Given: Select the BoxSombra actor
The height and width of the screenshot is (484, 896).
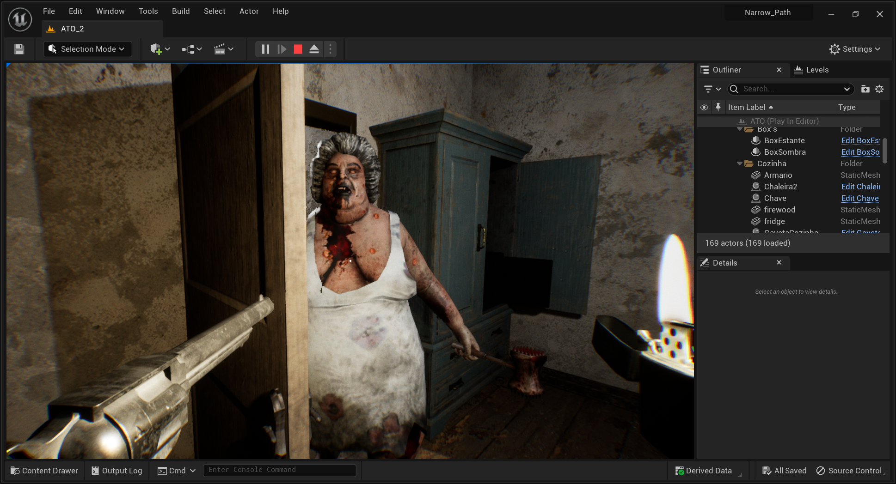Looking at the screenshot, I should pyautogui.click(x=785, y=152).
